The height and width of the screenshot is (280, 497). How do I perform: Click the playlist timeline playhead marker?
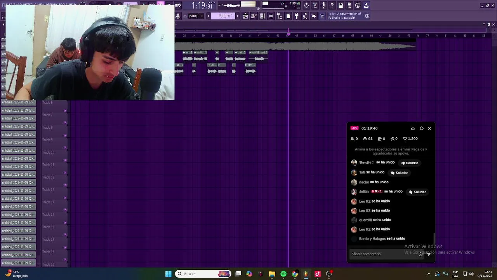288,35
